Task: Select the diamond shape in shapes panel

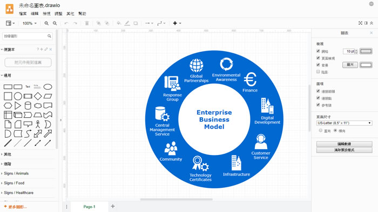Action: [x=38, y=96]
